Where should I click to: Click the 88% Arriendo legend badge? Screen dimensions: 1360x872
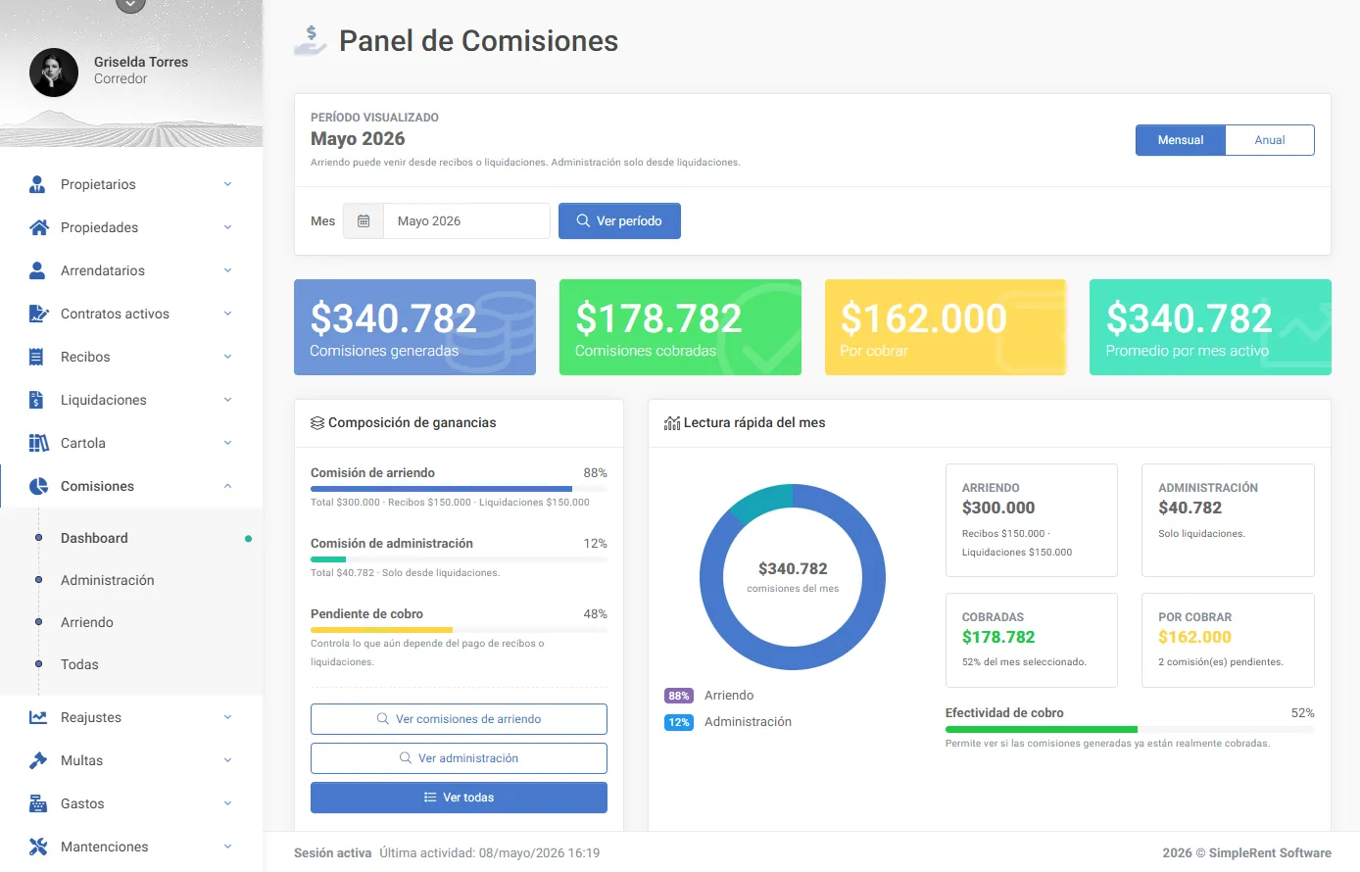(x=679, y=696)
